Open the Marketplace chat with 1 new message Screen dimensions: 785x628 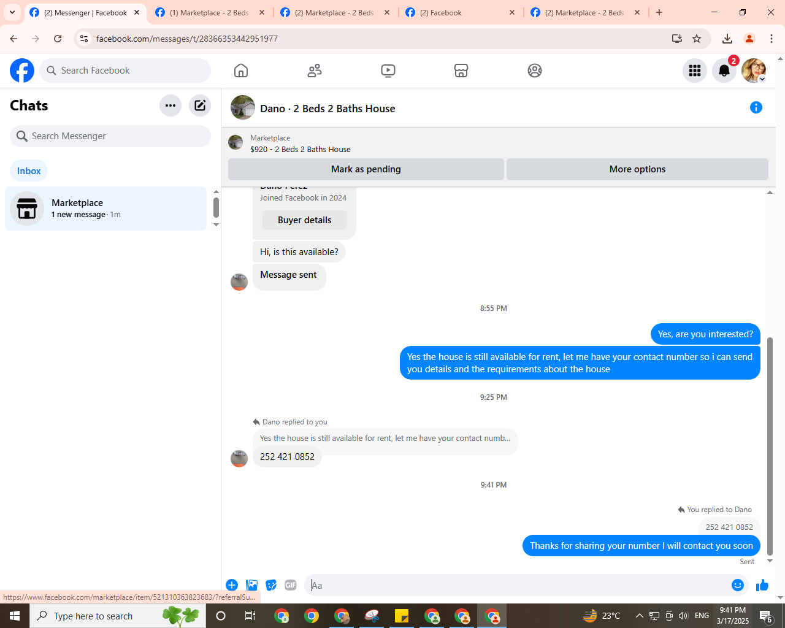tap(106, 209)
